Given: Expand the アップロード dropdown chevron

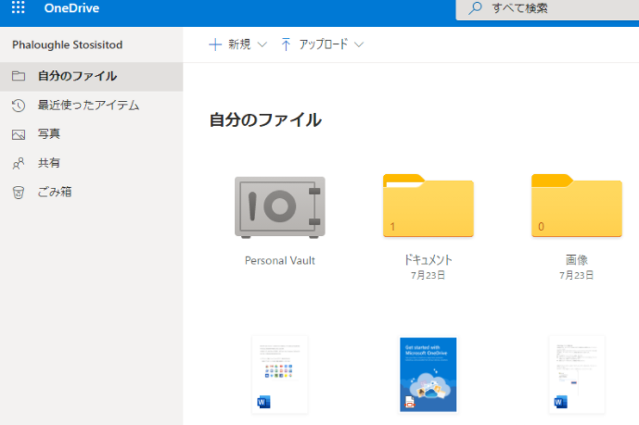Looking at the screenshot, I should pos(359,44).
